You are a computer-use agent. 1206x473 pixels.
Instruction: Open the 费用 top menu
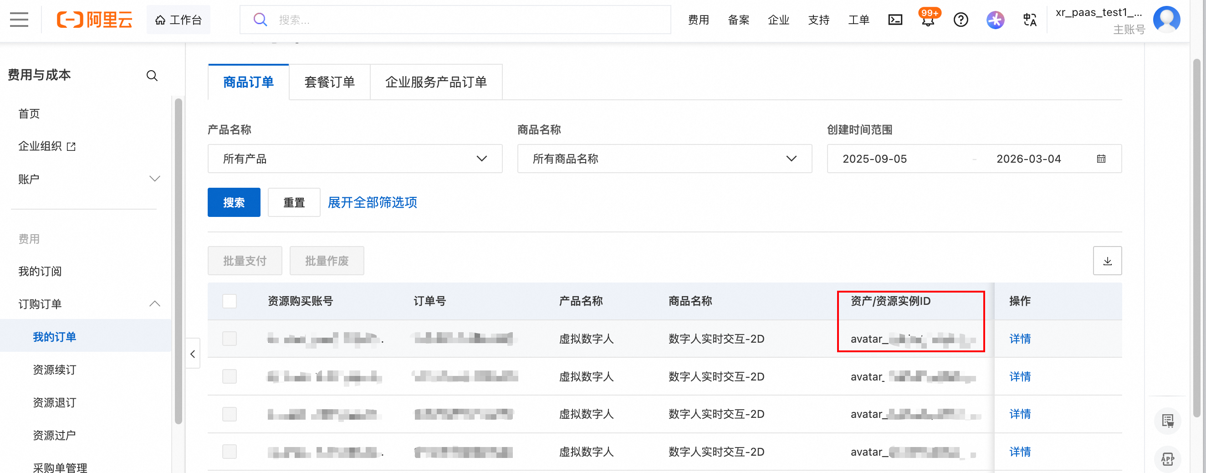coord(699,20)
